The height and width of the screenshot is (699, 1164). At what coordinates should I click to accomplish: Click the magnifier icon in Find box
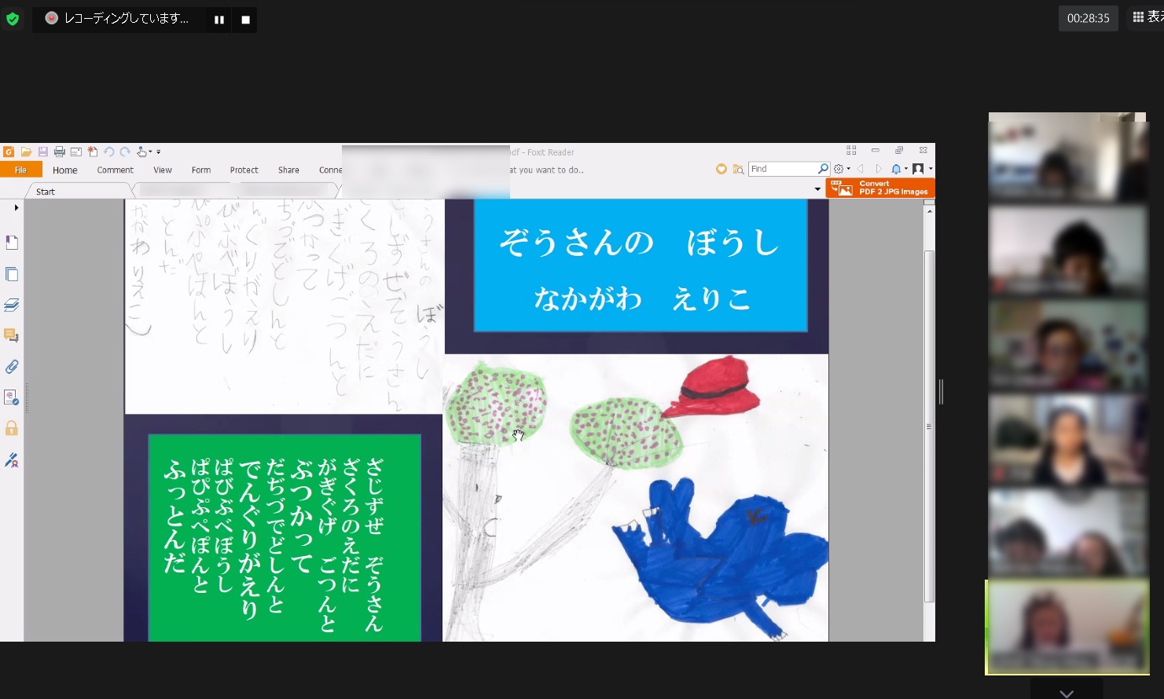point(823,169)
